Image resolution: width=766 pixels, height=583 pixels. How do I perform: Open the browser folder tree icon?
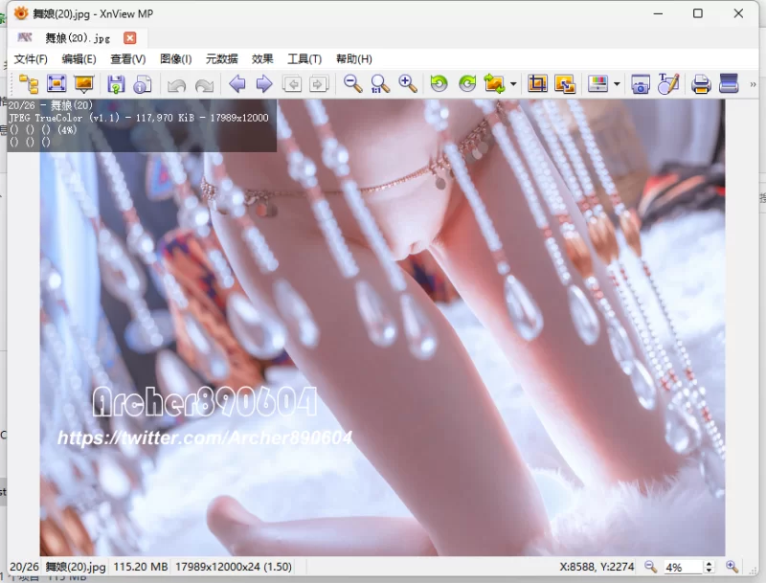pyautogui.click(x=29, y=84)
